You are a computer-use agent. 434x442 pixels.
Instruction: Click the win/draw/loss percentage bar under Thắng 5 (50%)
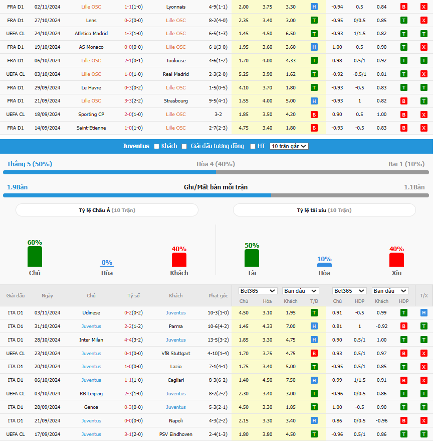[x=215, y=172]
